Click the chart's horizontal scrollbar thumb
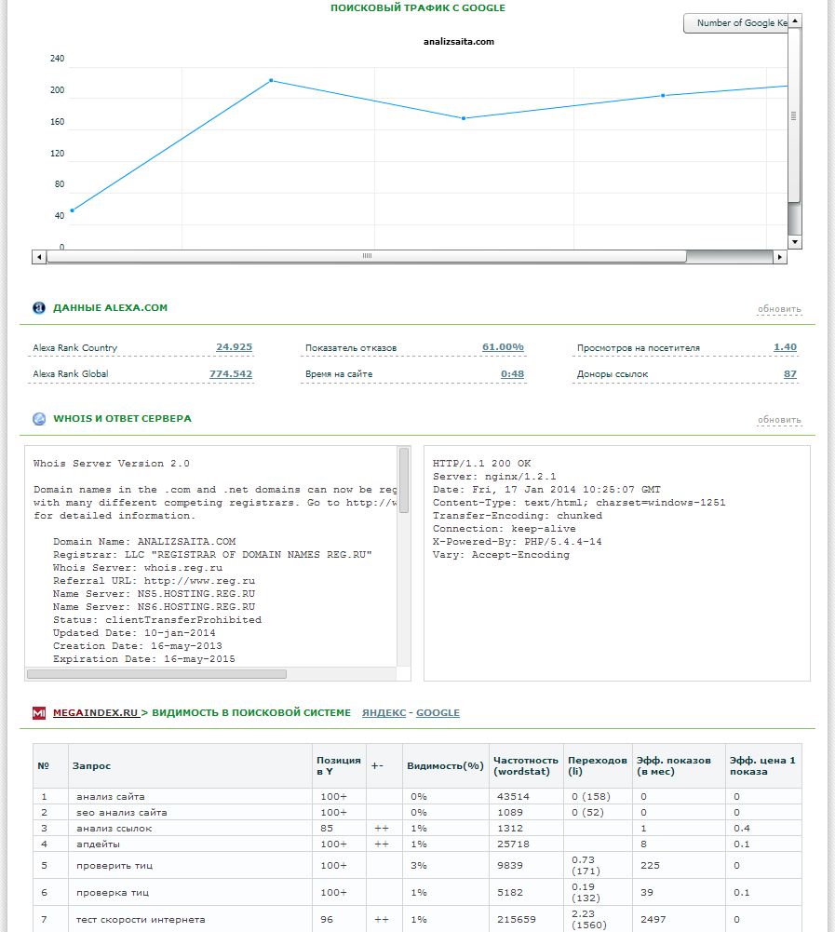 (x=367, y=256)
